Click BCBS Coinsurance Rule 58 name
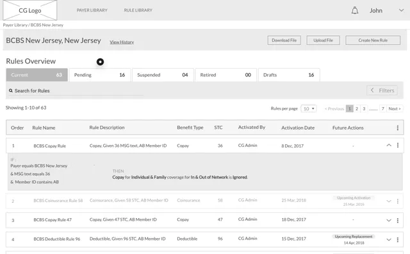 pos(58,201)
